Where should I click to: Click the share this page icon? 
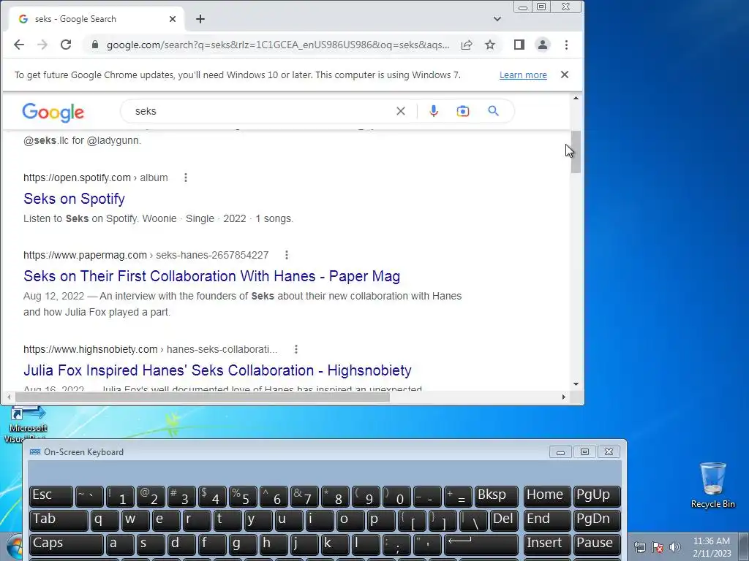(467, 45)
